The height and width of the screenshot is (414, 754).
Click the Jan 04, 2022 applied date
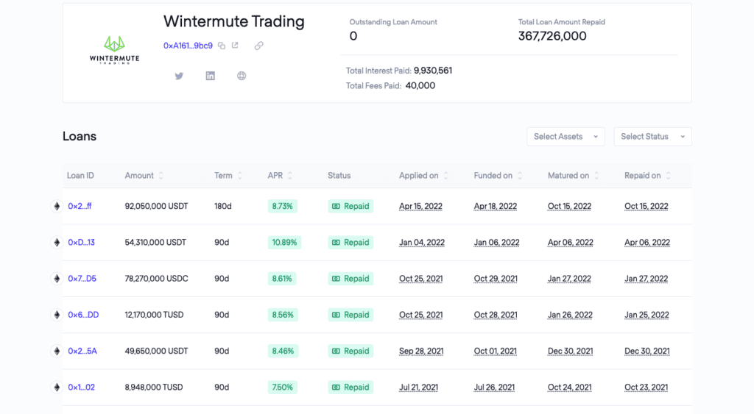[422, 243]
